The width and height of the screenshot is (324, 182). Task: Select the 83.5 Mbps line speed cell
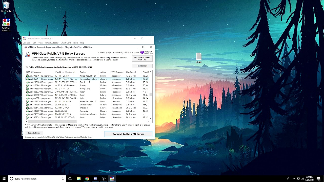[x=131, y=89]
